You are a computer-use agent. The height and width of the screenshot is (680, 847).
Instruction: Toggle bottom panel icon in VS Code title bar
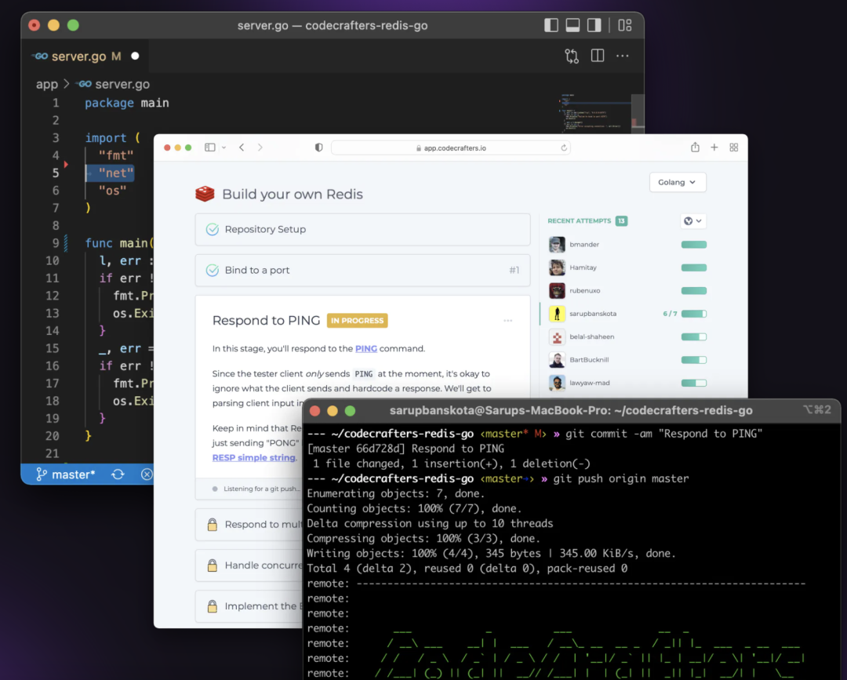coord(573,25)
